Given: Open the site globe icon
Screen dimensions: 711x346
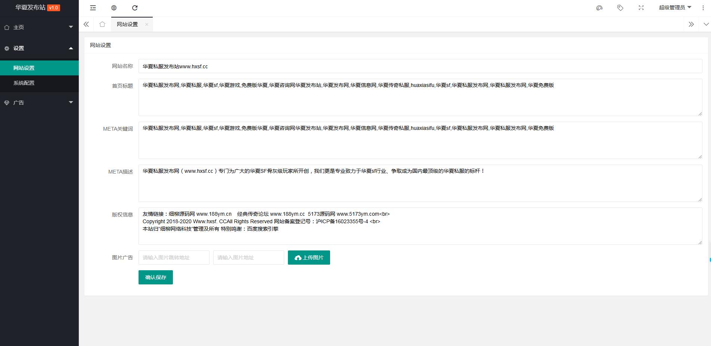Looking at the screenshot, I should coord(114,7).
